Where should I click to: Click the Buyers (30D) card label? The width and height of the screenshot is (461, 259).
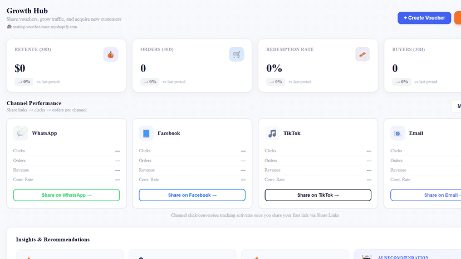pos(408,49)
